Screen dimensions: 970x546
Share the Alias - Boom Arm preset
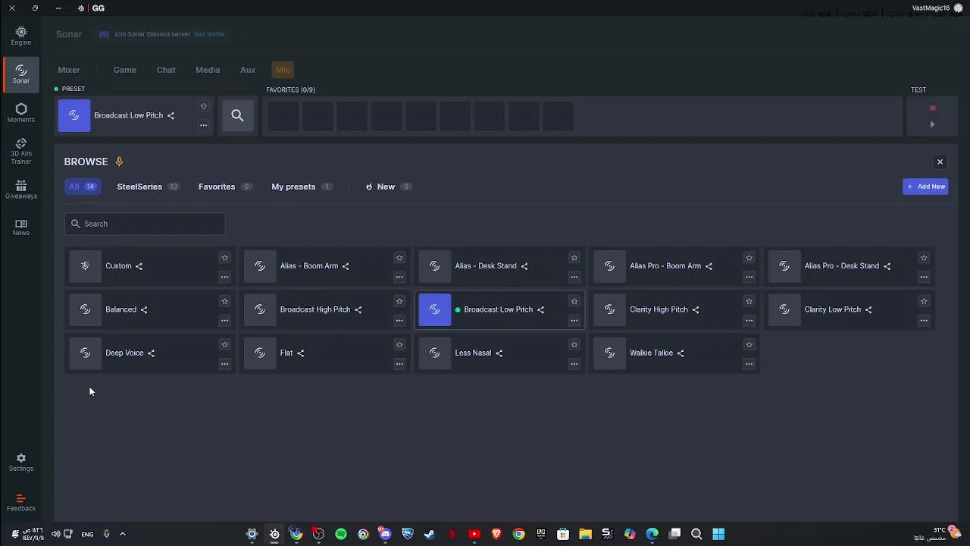click(346, 266)
